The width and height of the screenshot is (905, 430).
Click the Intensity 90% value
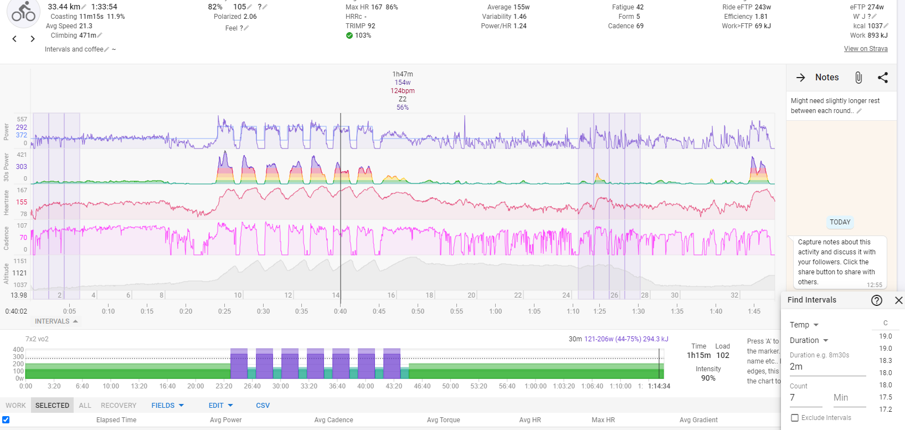(x=708, y=378)
